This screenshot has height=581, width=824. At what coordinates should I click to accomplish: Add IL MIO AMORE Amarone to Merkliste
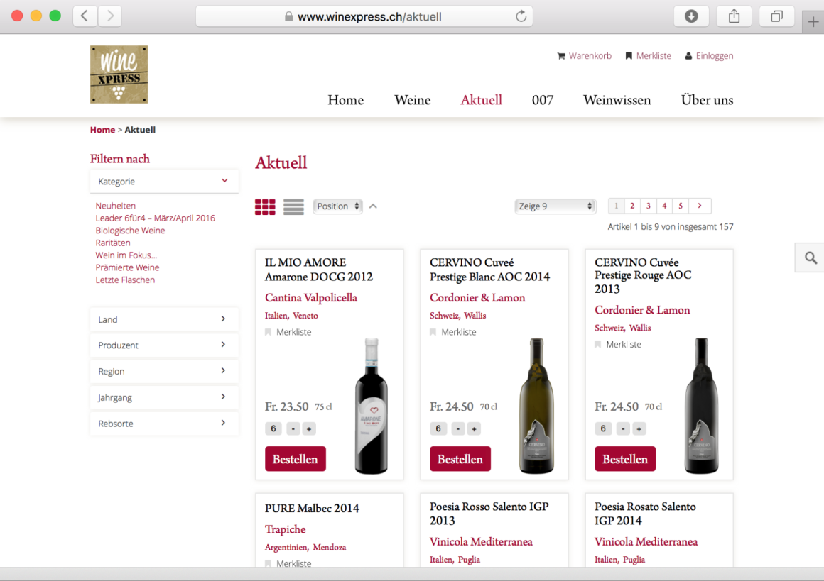pyautogui.click(x=288, y=332)
